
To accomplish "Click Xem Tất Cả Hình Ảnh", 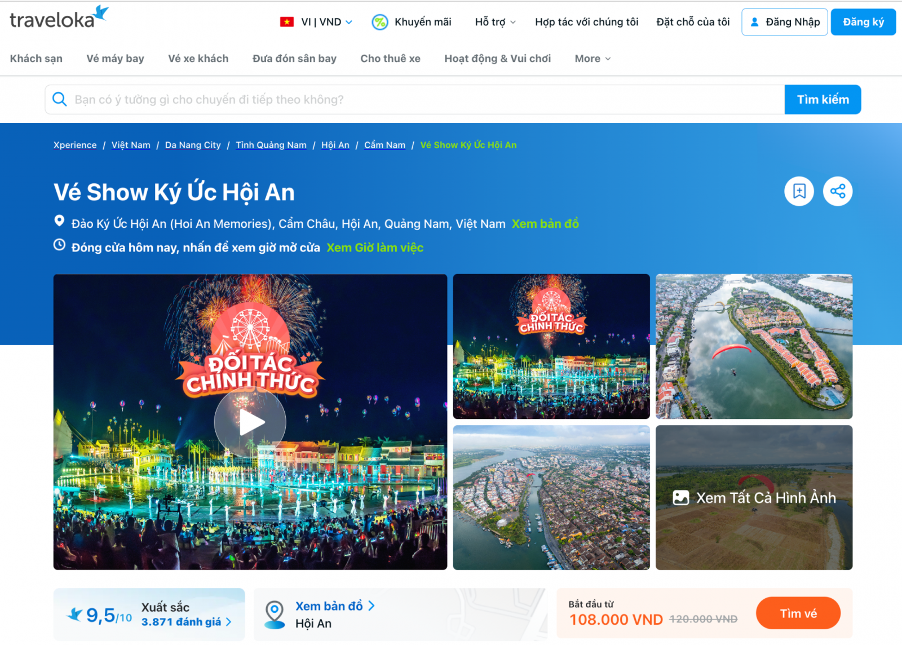I will tap(754, 497).
